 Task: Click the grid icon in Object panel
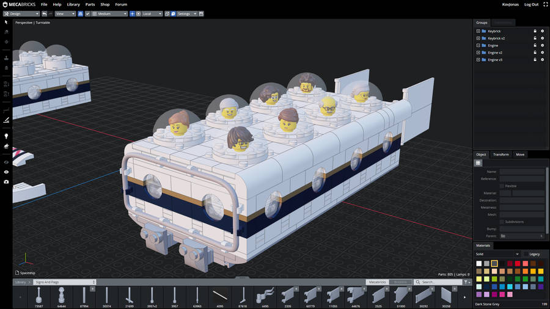pos(478,163)
